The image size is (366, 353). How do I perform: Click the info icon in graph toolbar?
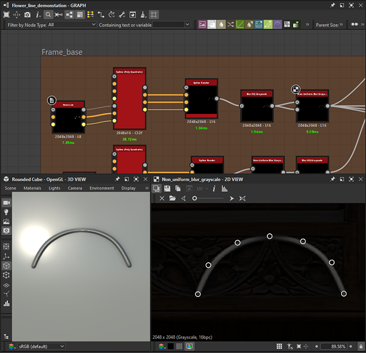[x=38, y=14]
